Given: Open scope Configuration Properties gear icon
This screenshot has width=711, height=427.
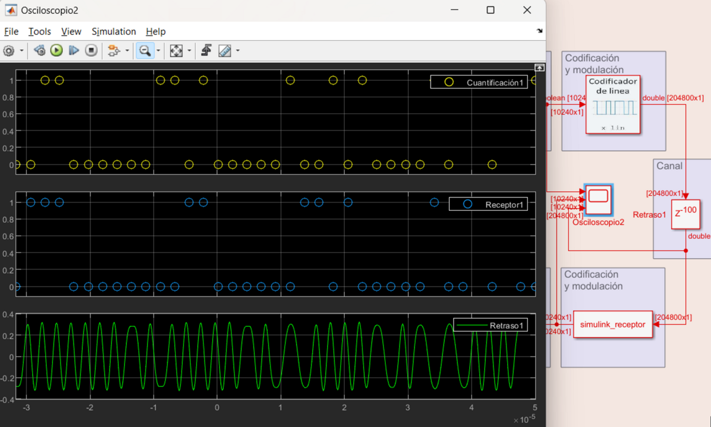Looking at the screenshot, I should pos(9,51).
